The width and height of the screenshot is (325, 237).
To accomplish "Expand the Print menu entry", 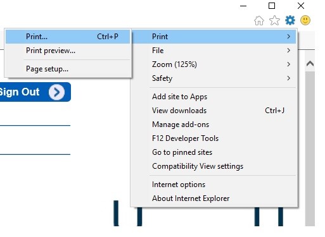I will 214,37.
